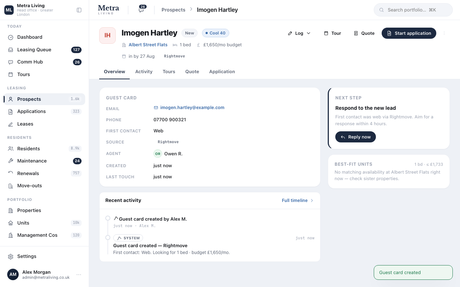Click the '1 bd · ≤ £1,733' filter text

[x=429, y=165]
